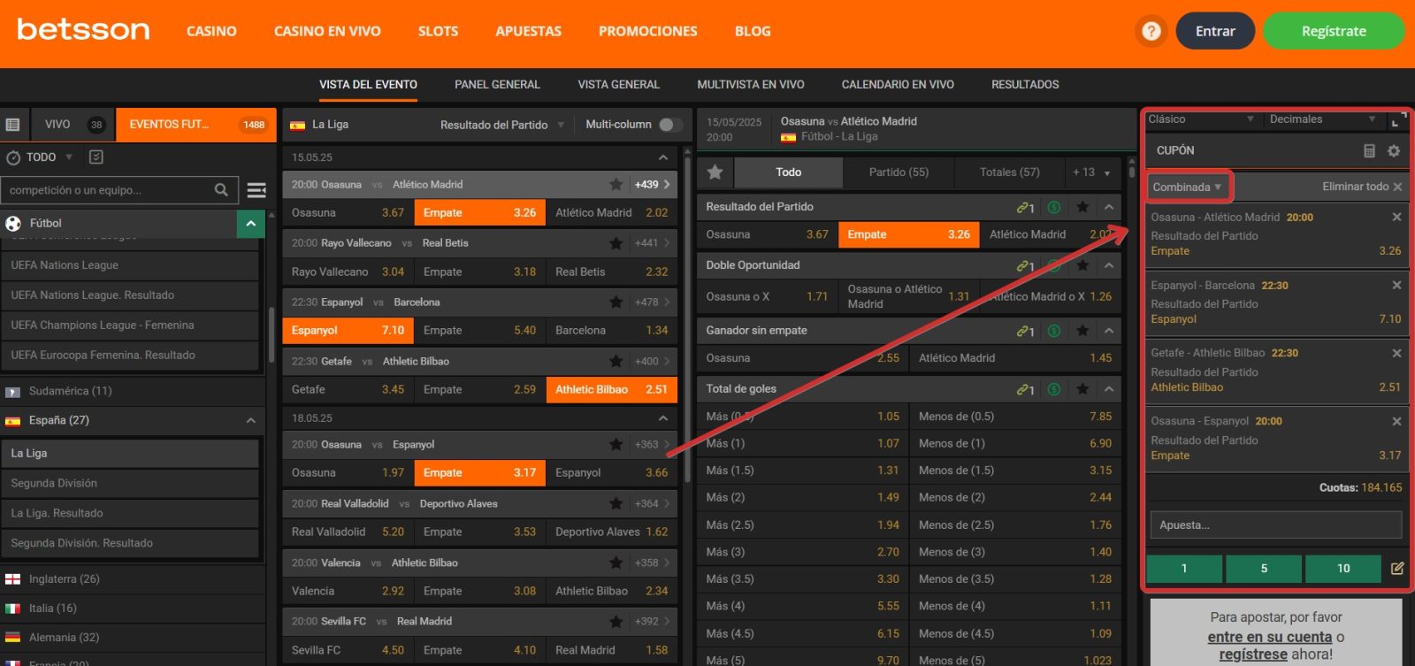Expand the coupon panel corner icon
Image resolution: width=1415 pixels, height=666 pixels.
tap(1397, 120)
